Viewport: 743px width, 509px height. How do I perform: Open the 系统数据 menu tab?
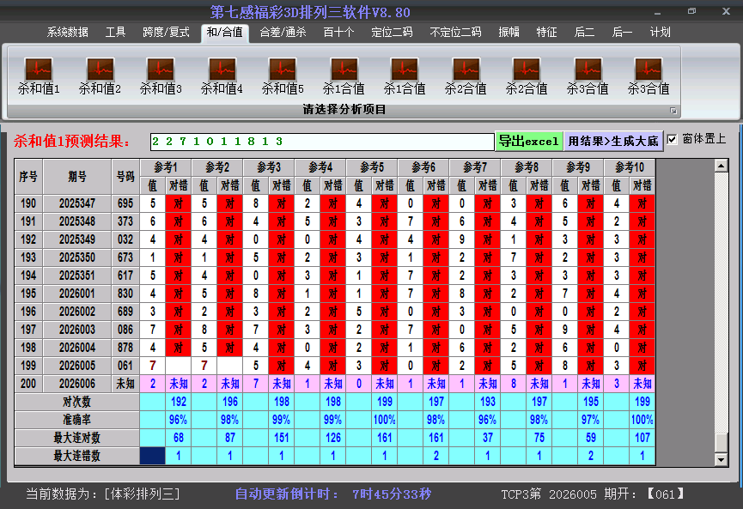[x=67, y=33]
